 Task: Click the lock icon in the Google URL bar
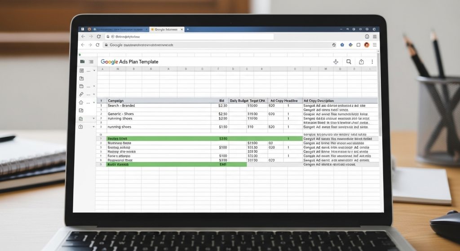pos(106,45)
